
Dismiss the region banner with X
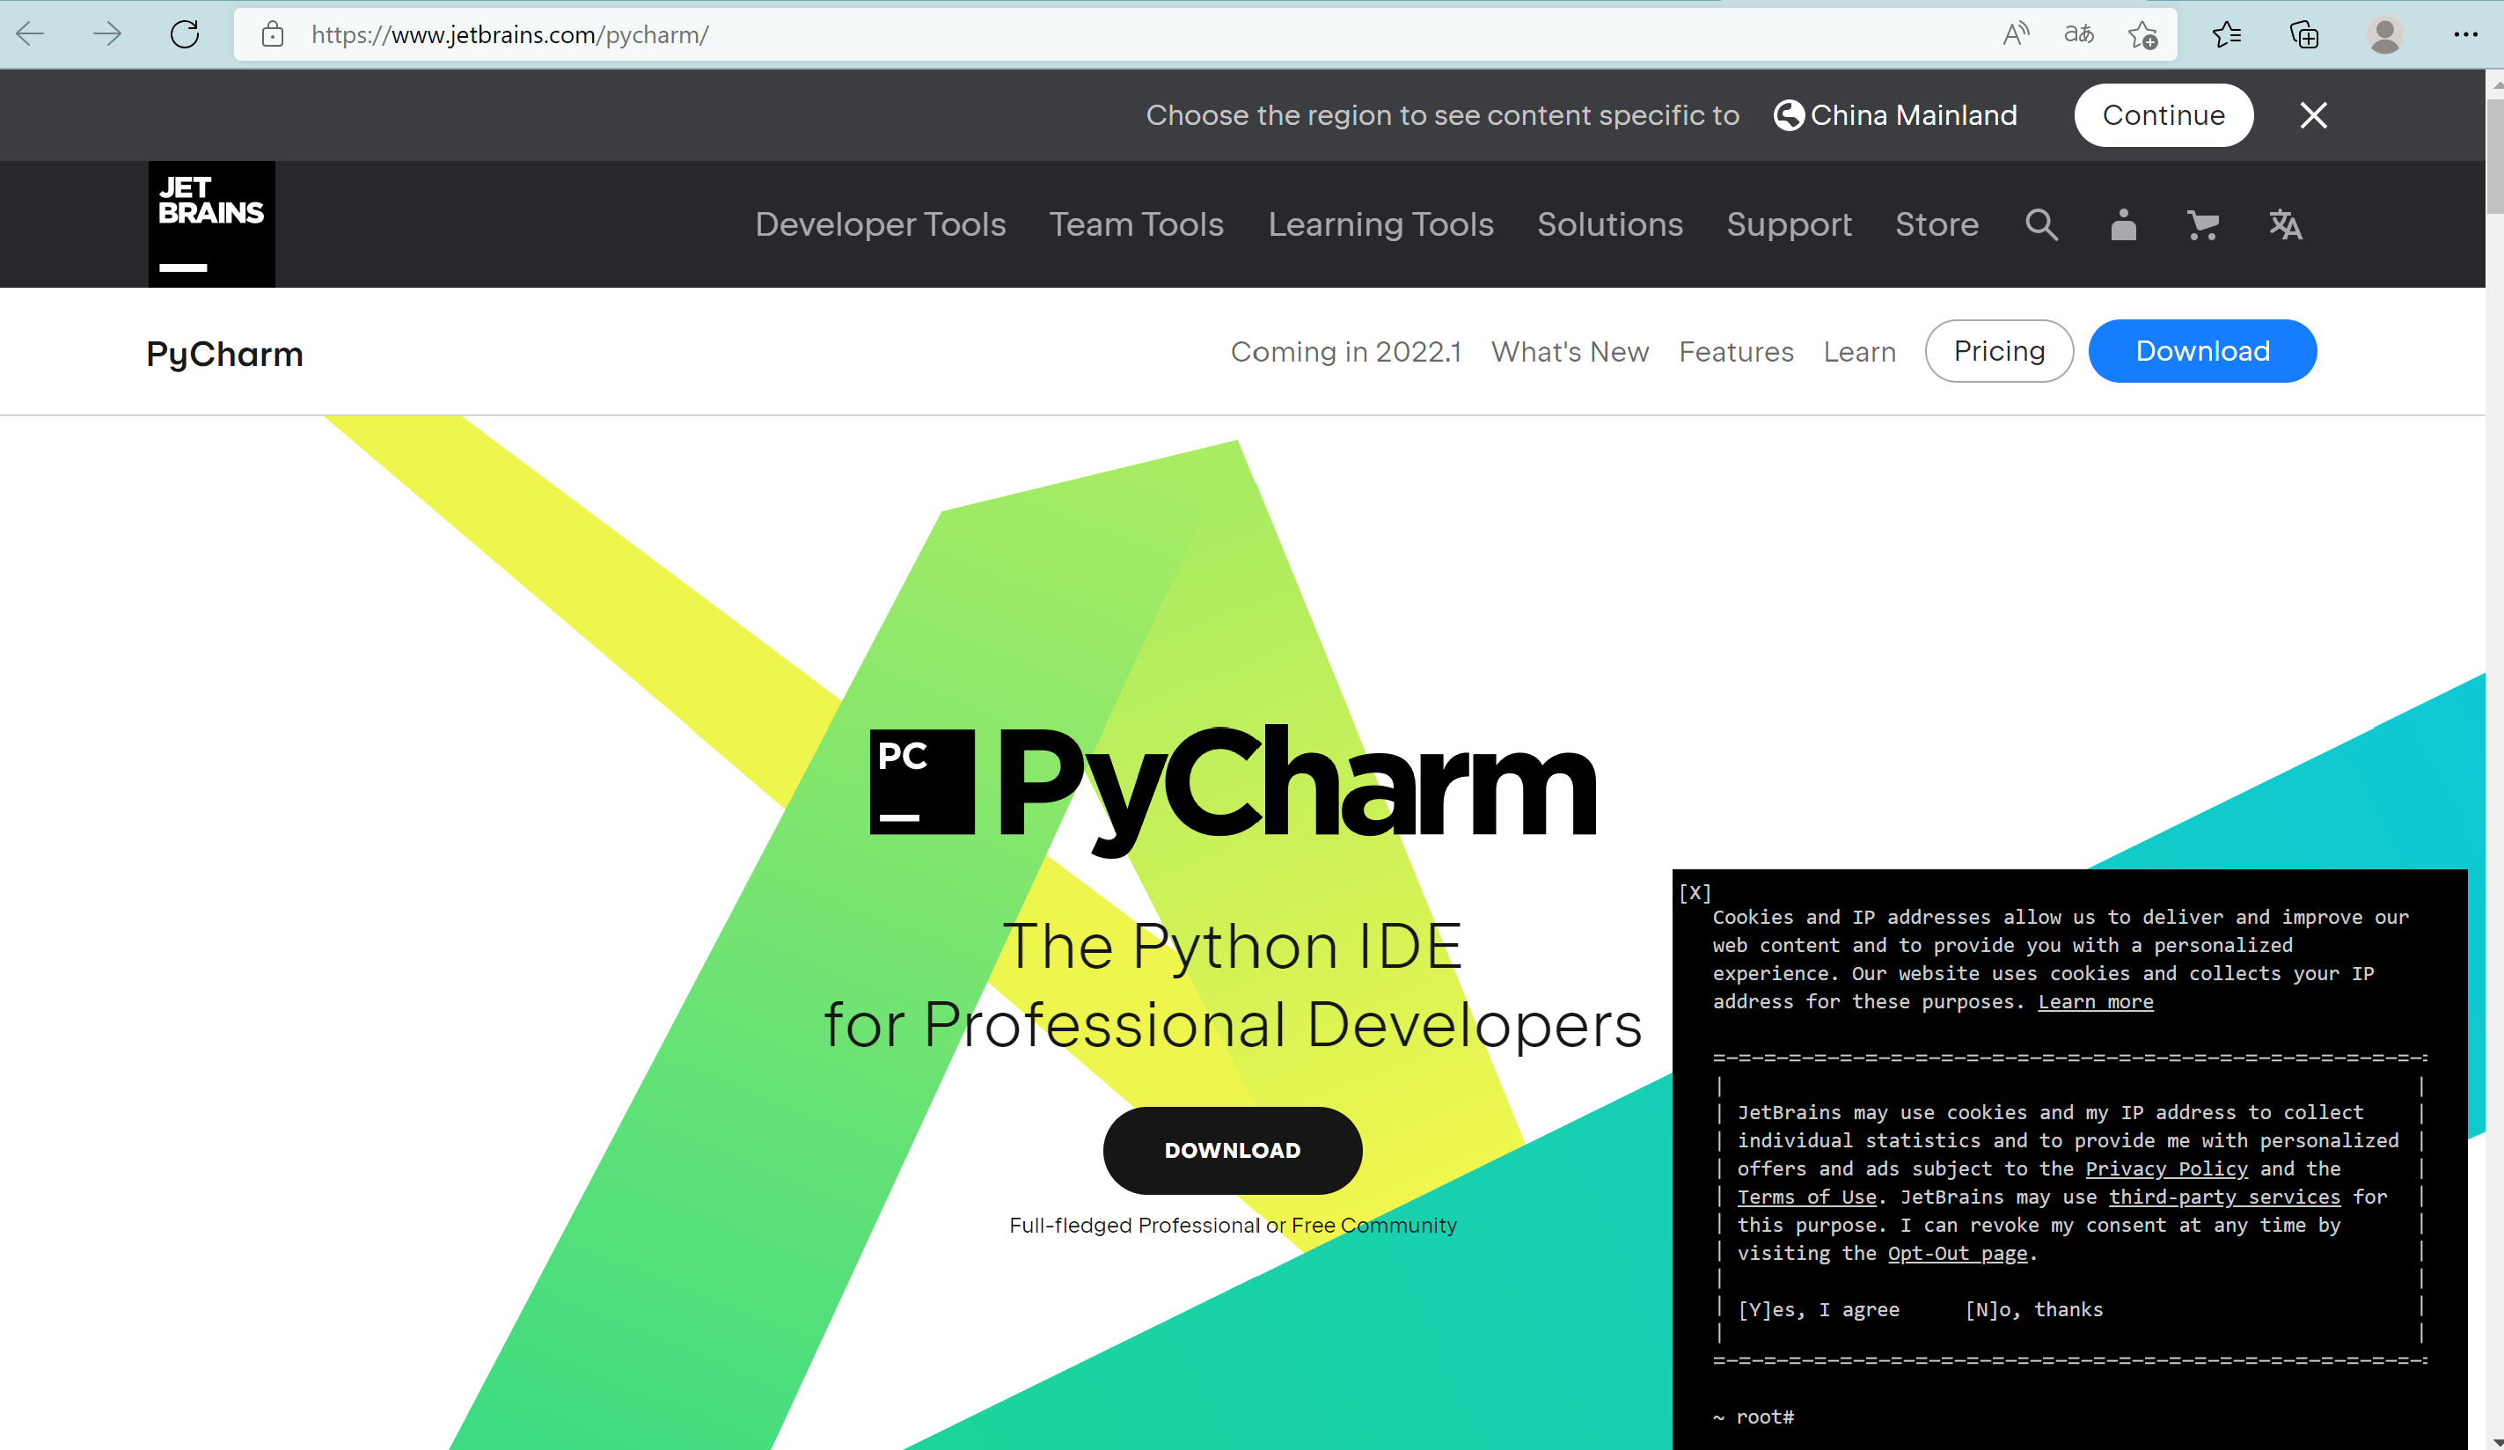pyautogui.click(x=2312, y=115)
